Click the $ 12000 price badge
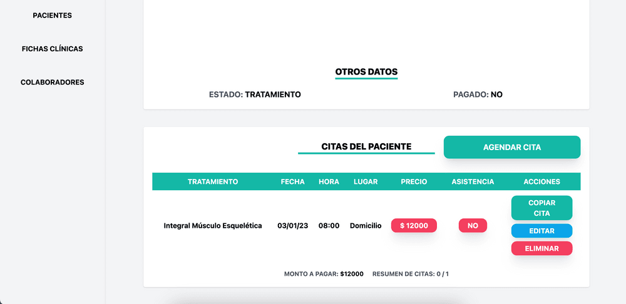The width and height of the screenshot is (626, 304). coord(414,225)
